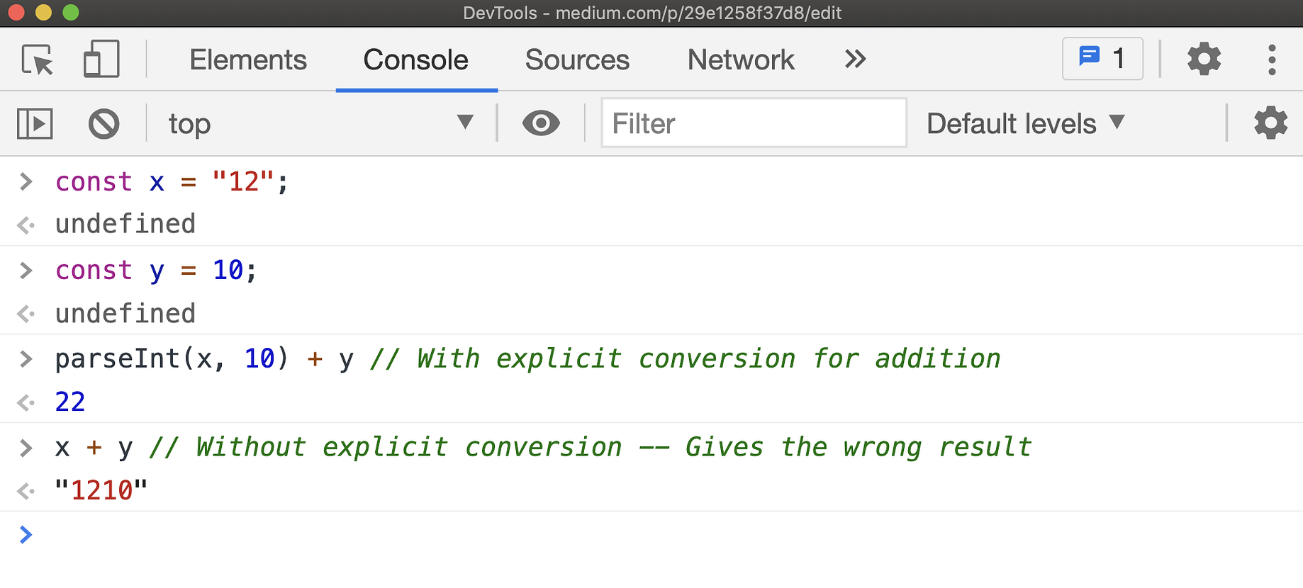Select the result string 1210

(101, 490)
